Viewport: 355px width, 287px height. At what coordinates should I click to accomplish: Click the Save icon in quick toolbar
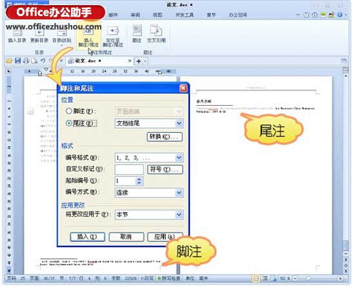[17, 61]
